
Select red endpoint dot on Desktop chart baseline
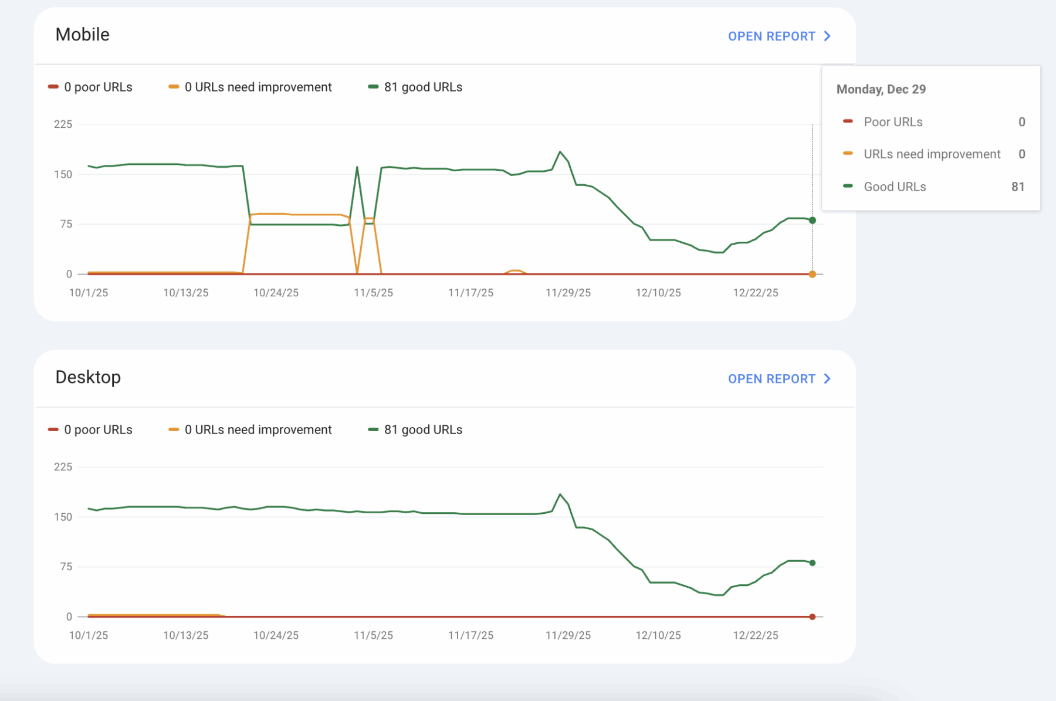coord(812,617)
